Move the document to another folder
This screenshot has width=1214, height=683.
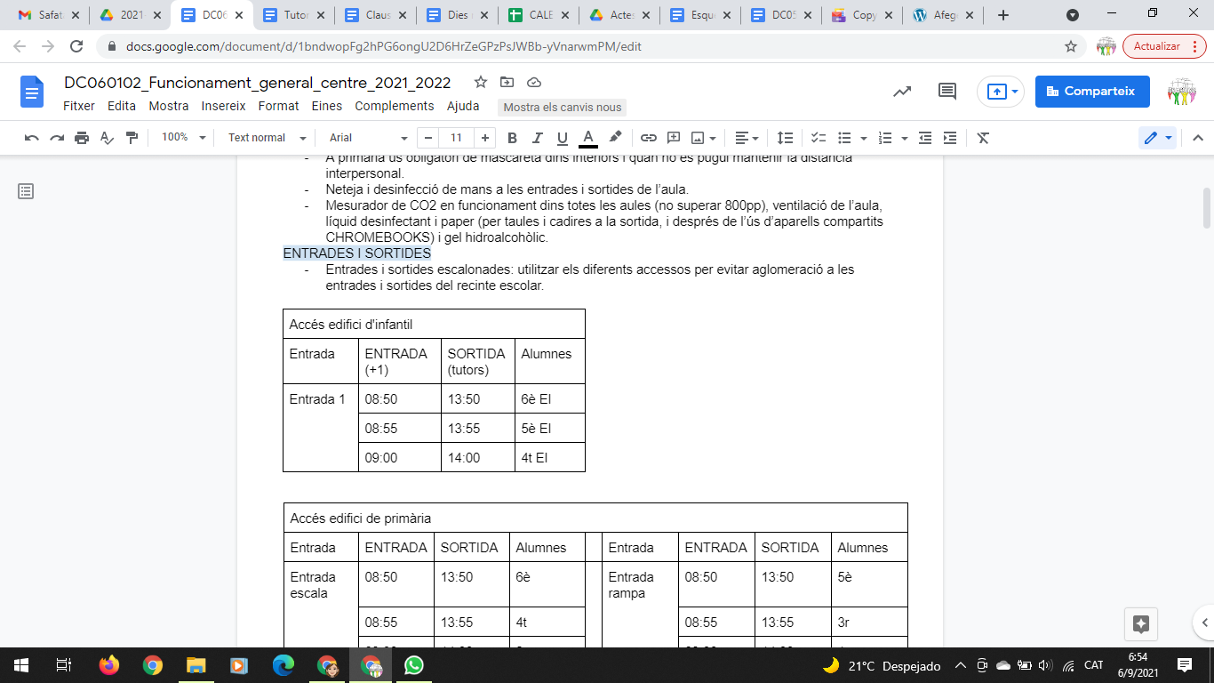point(507,83)
